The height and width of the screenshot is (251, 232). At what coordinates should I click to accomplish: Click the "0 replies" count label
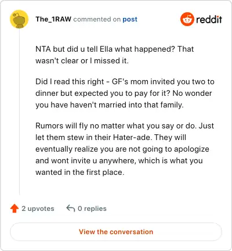click(x=92, y=209)
